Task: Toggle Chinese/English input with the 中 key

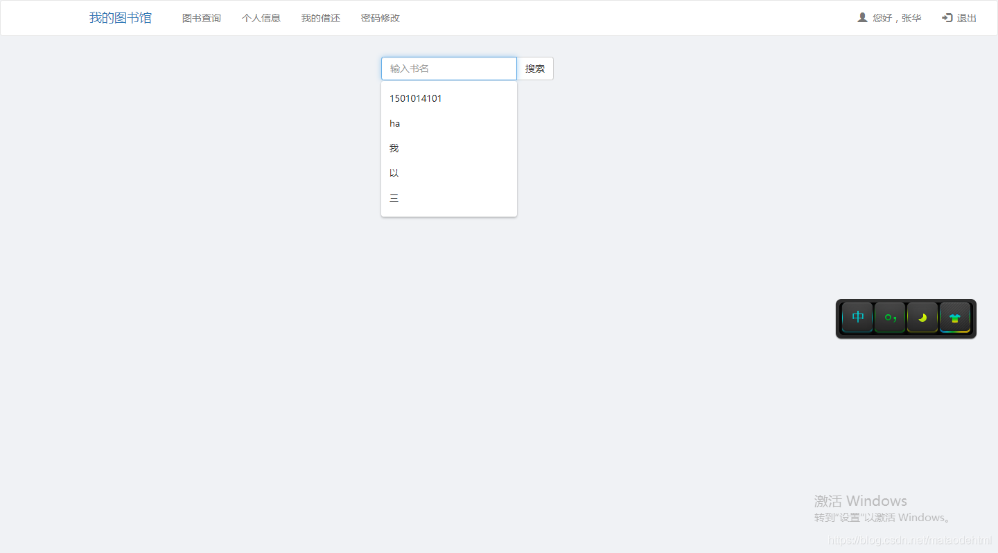Action: tap(857, 318)
